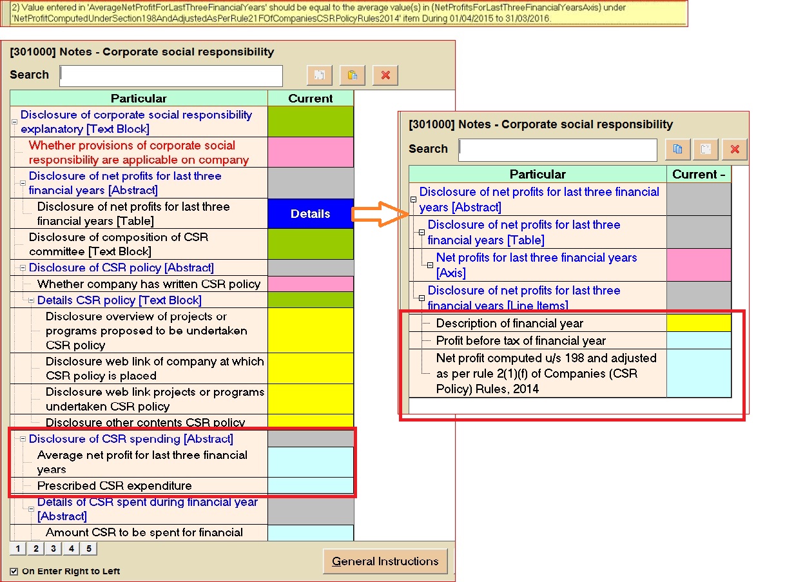Select the yellow cell for Description of financial year
This screenshot has height=582, width=785.
[699, 324]
